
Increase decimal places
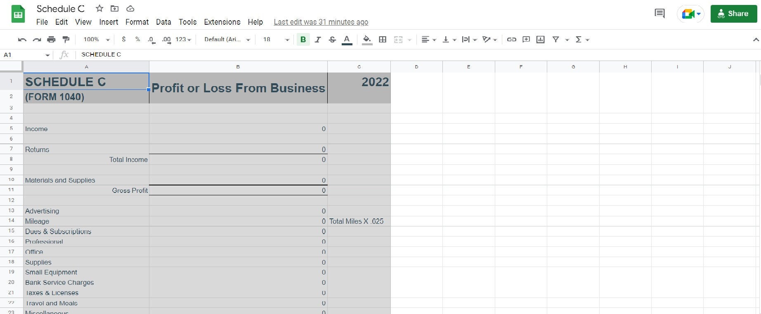(166, 40)
